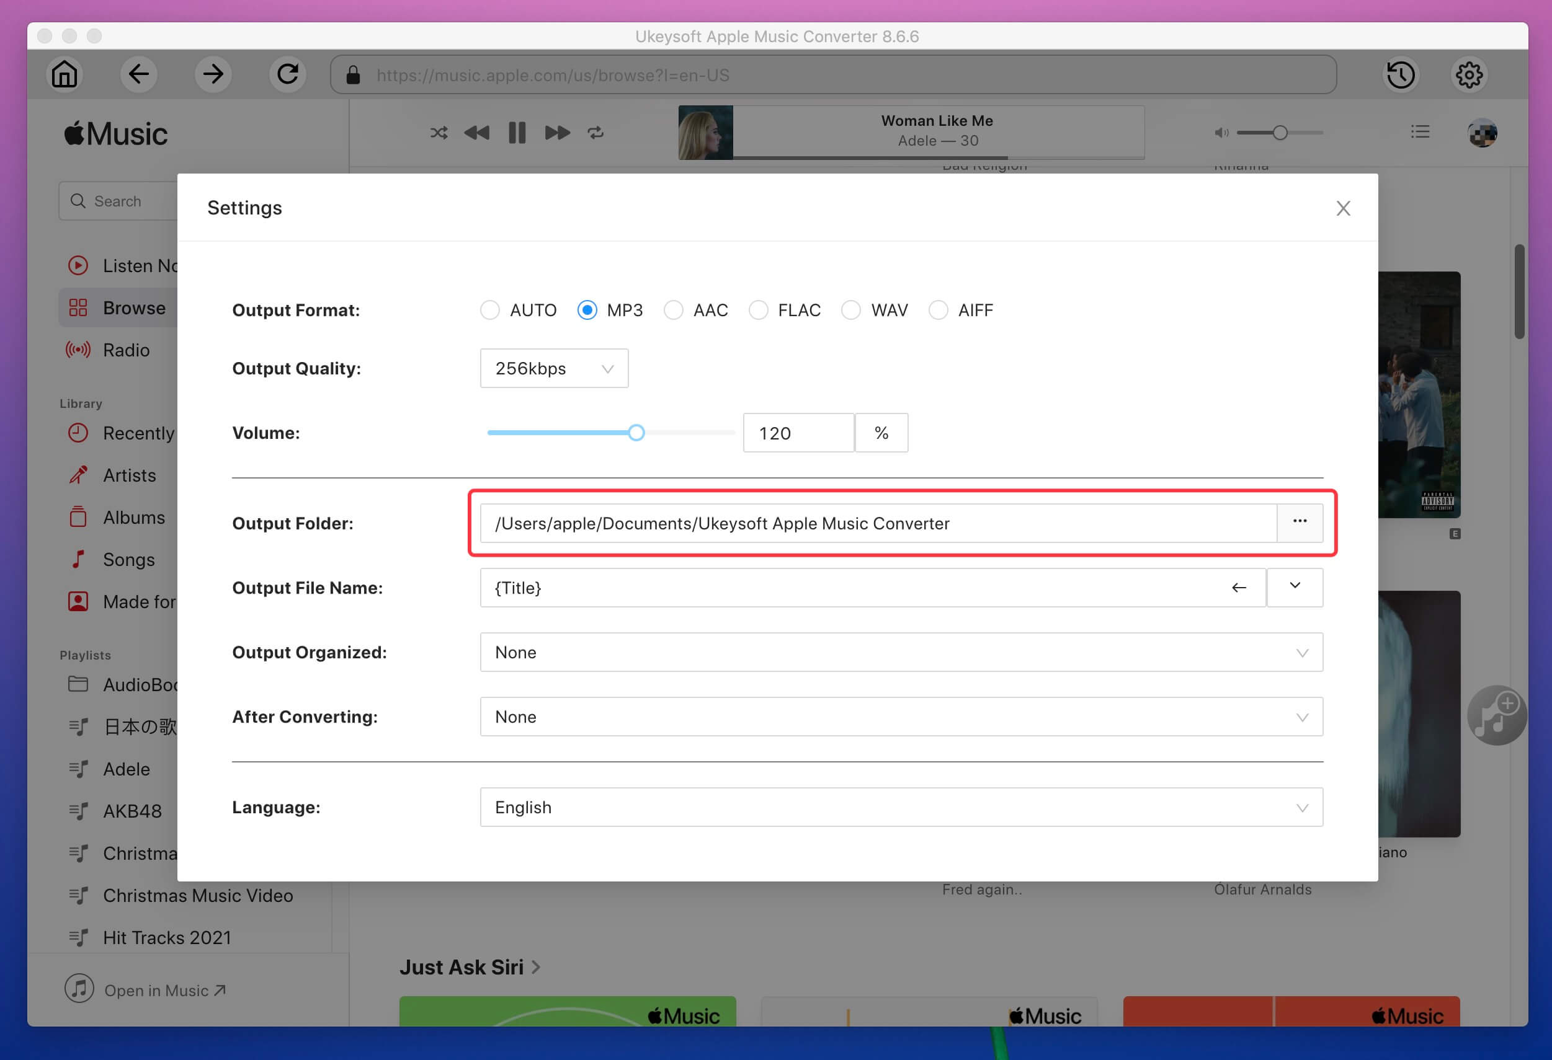Select FLAC output format radio button
Image resolution: width=1552 pixels, height=1060 pixels.
(x=759, y=310)
